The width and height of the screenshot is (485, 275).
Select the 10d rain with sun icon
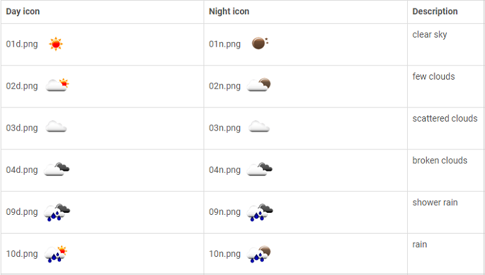[56, 254]
